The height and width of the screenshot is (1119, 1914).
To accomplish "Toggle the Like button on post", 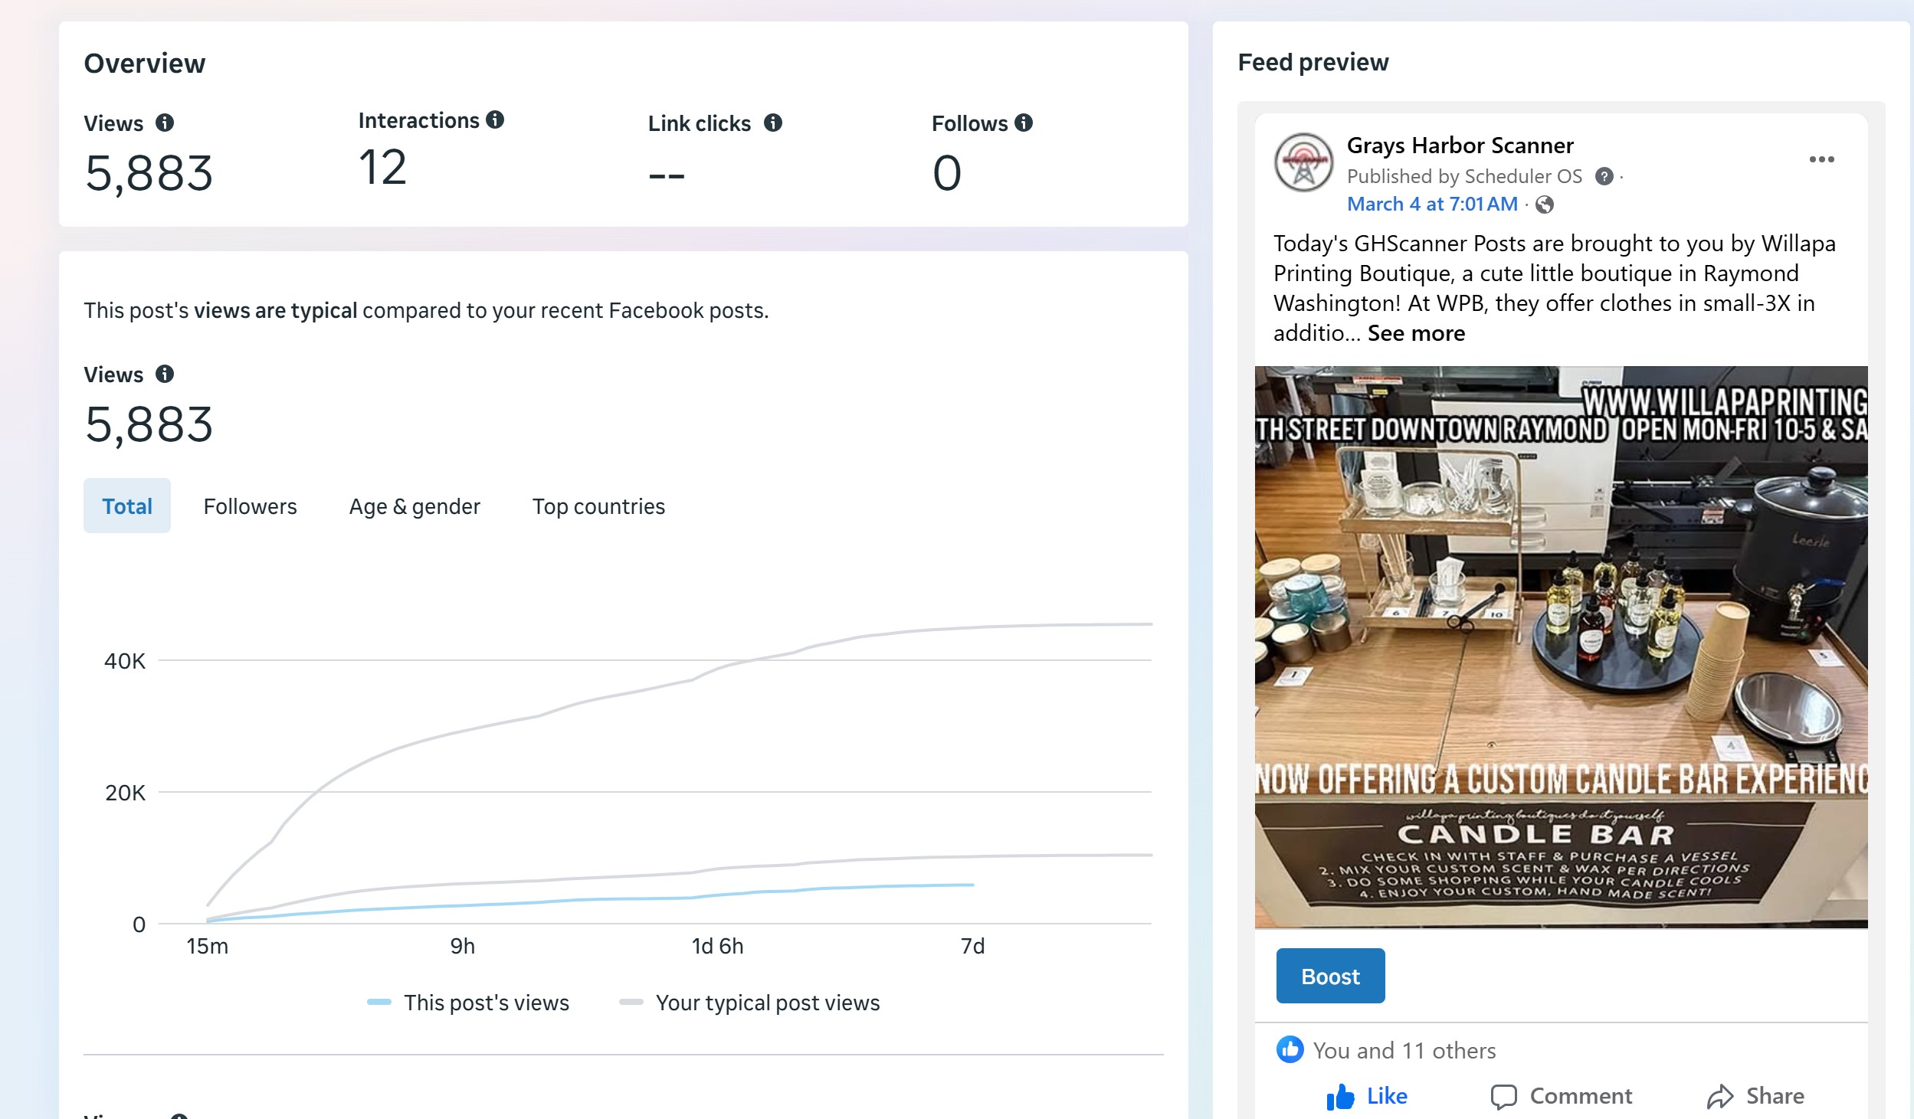I will tap(1368, 1096).
